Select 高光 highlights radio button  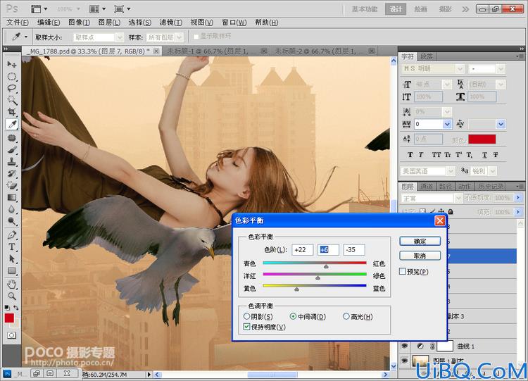tap(346, 316)
